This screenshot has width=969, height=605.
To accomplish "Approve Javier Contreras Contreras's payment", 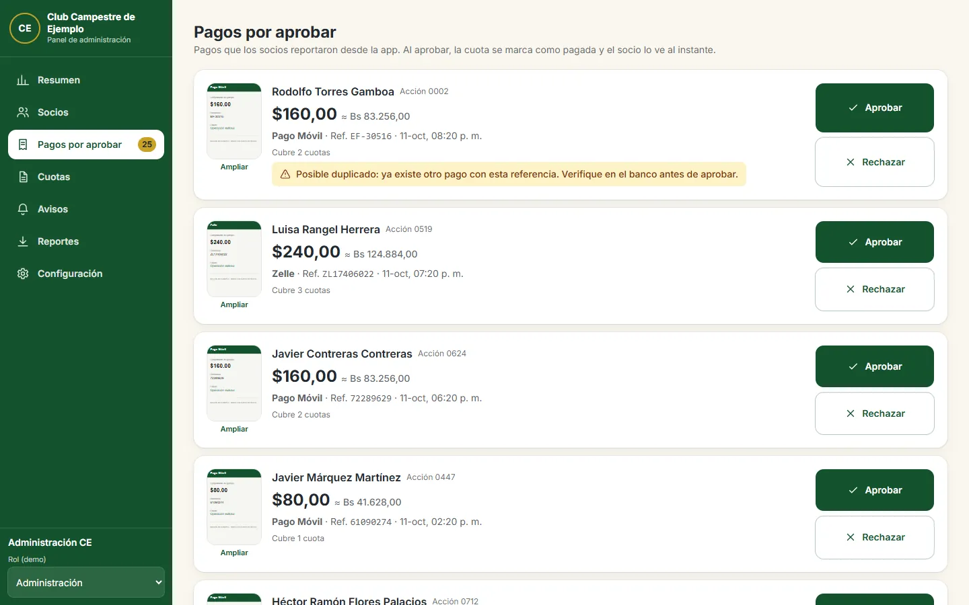I will pos(875,366).
